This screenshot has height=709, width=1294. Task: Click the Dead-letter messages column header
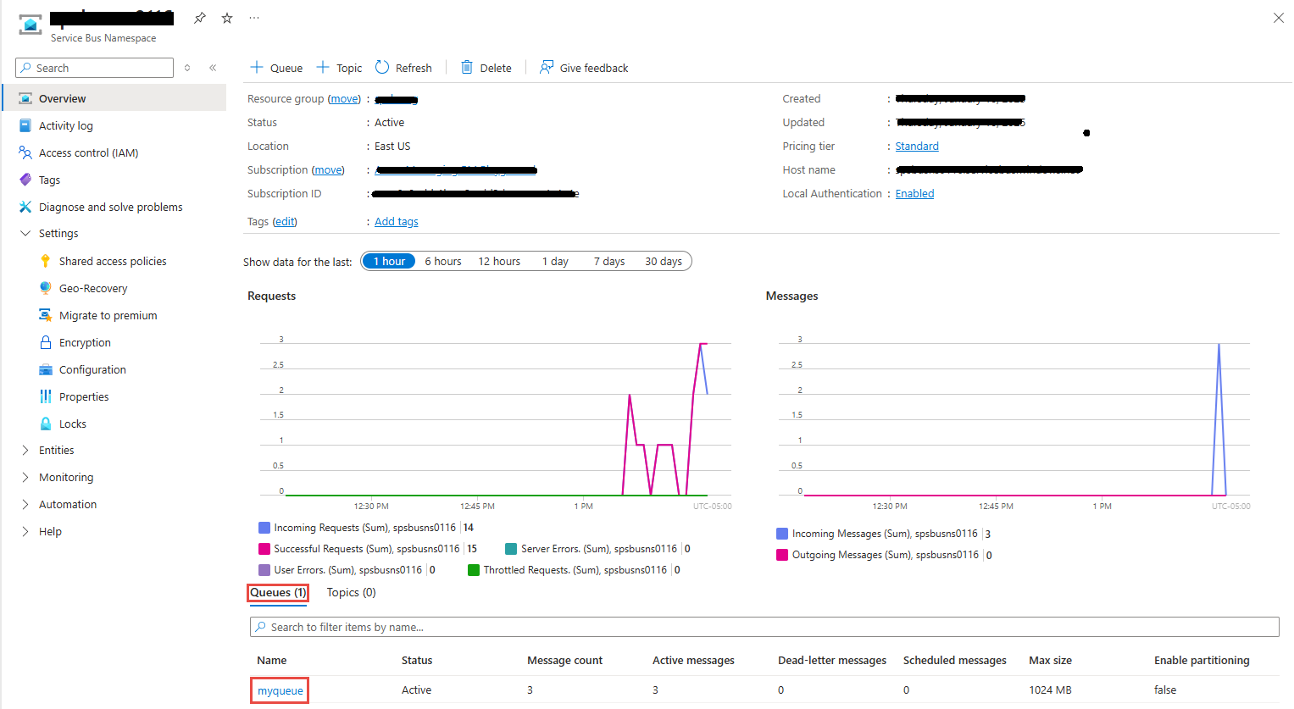(x=832, y=660)
